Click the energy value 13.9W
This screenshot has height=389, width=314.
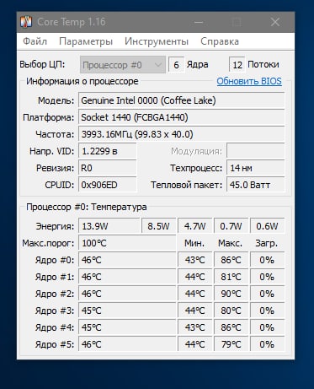[x=109, y=226]
